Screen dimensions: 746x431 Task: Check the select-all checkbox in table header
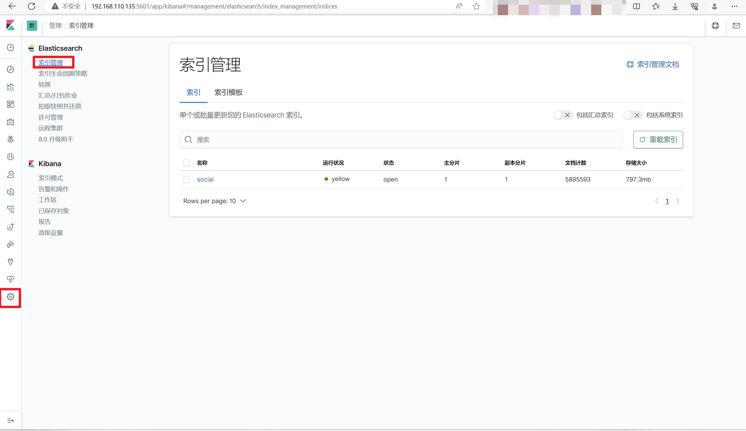click(x=187, y=163)
